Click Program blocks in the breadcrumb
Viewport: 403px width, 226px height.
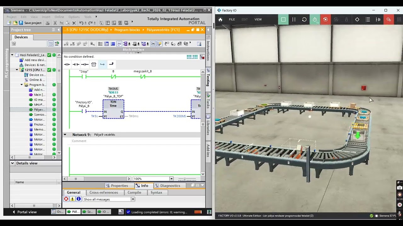[127, 30]
